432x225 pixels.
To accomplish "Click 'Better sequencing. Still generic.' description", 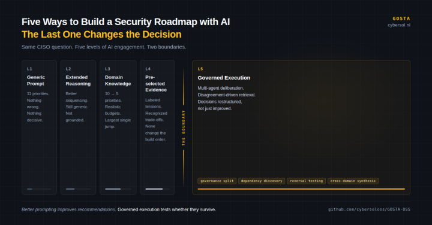I will [77, 107].
